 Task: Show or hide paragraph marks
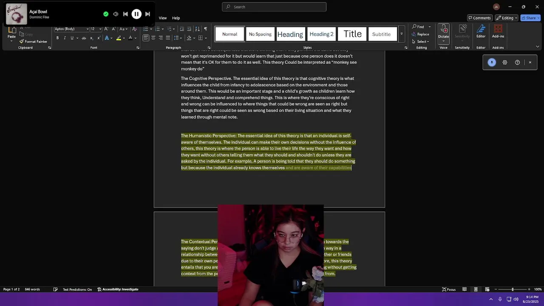point(206,29)
